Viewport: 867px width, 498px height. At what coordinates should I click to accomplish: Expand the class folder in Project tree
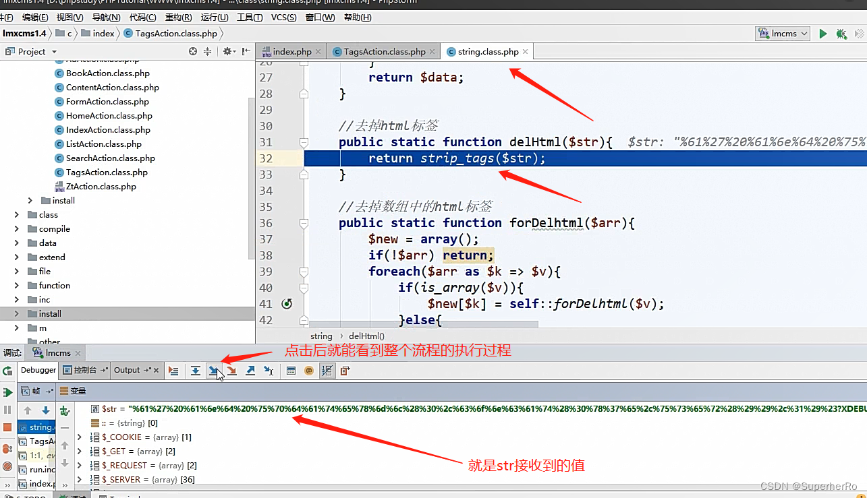[x=17, y=215]
